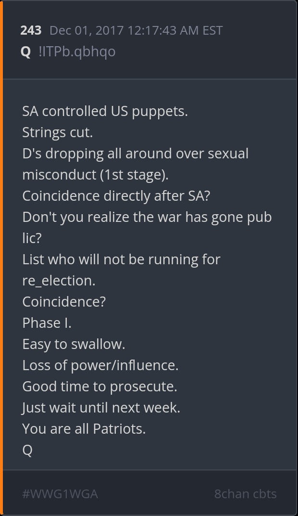Screen dimensions: 298x516
Task: Click the Q signature ending the post
Action: pos(27,450)
